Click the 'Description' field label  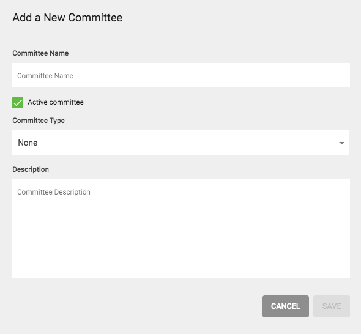(31, 169)
